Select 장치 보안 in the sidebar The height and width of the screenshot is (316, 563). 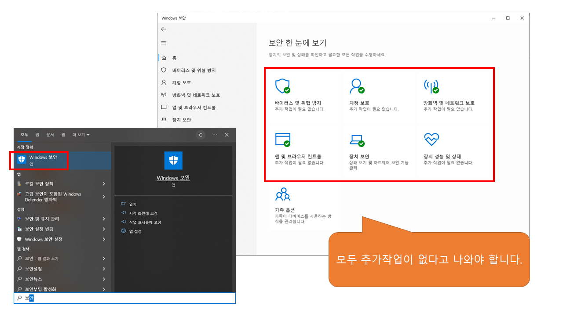click(181, 119)
